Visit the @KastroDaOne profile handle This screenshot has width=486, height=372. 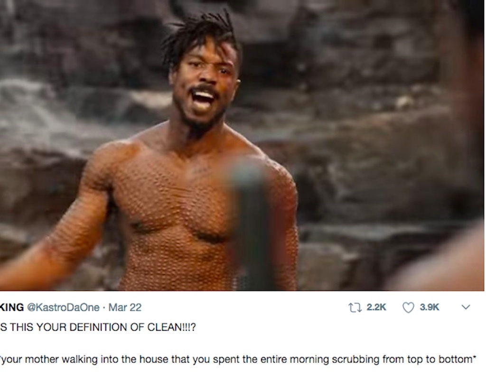[63, 307]
